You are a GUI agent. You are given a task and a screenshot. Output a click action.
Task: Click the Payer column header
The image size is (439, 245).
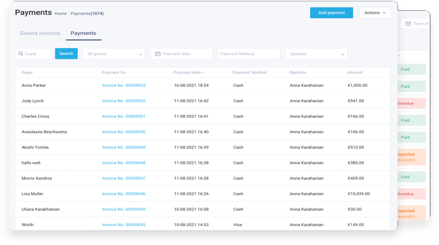[x=27, y=73]
